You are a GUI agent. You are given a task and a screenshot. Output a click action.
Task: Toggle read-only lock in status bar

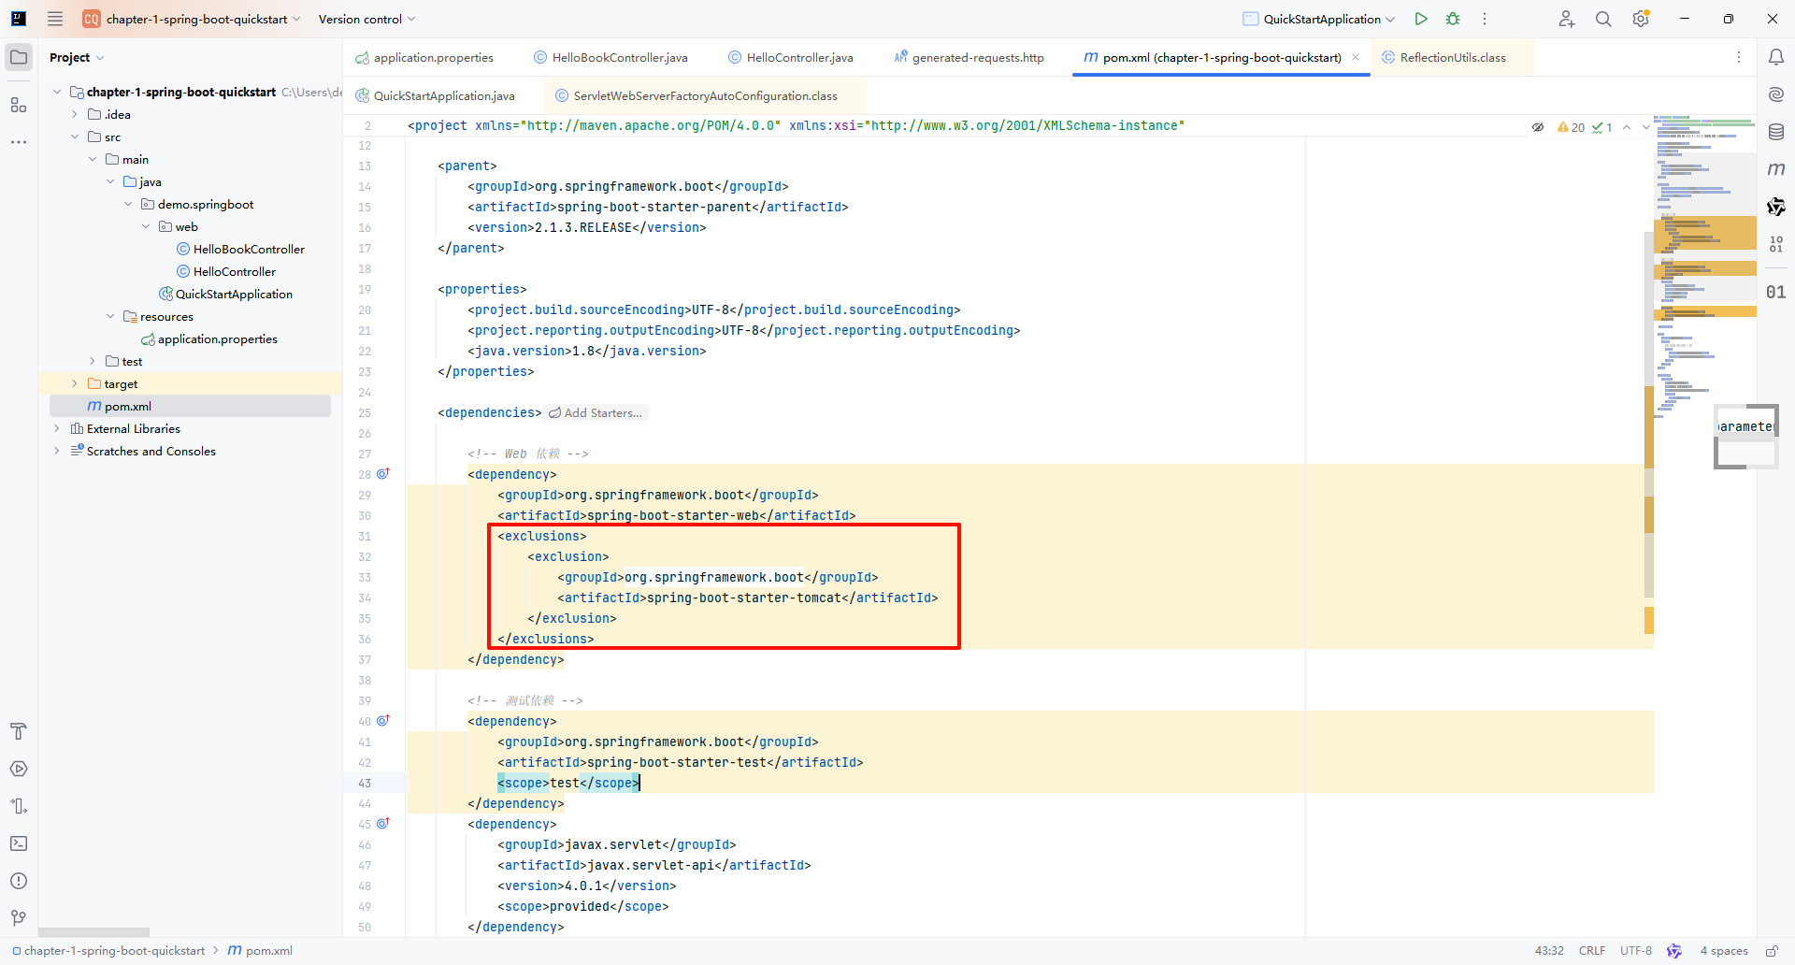tap(1772, 951)
